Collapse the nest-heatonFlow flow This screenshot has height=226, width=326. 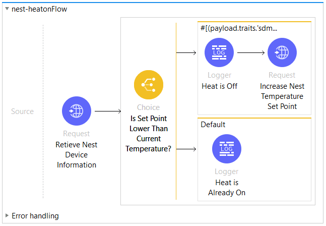tap(7, 9)
